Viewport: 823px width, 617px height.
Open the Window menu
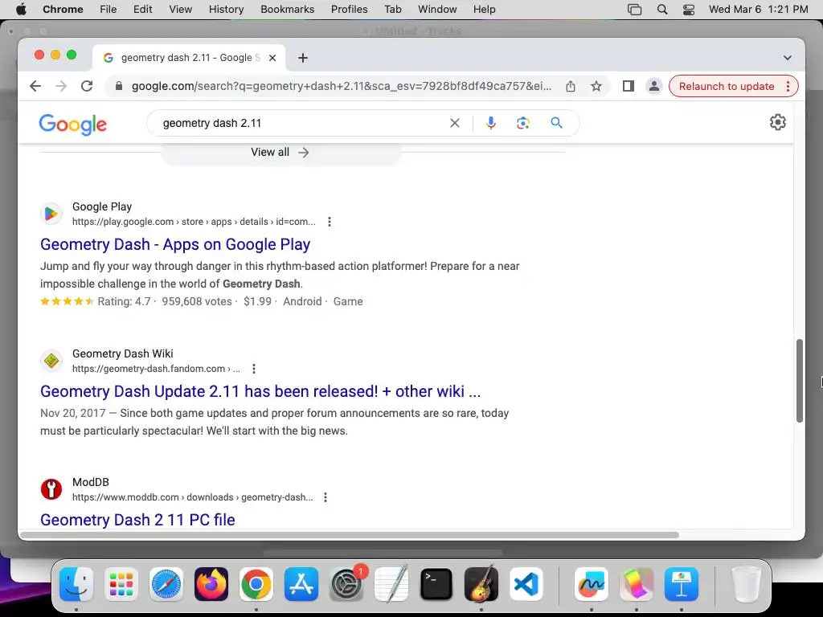point(437,10)
